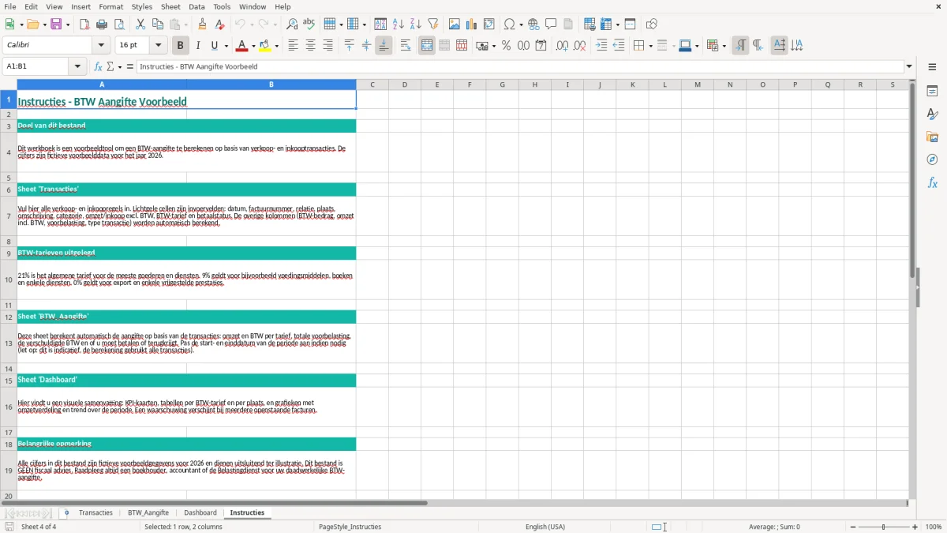Click the Copy icon
947x533 pixels.
(x=158, y=24)
